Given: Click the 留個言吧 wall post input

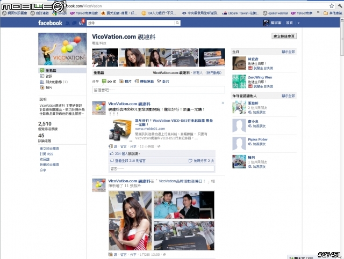Looking at the screenshot, I should click(x=159, y=90).
